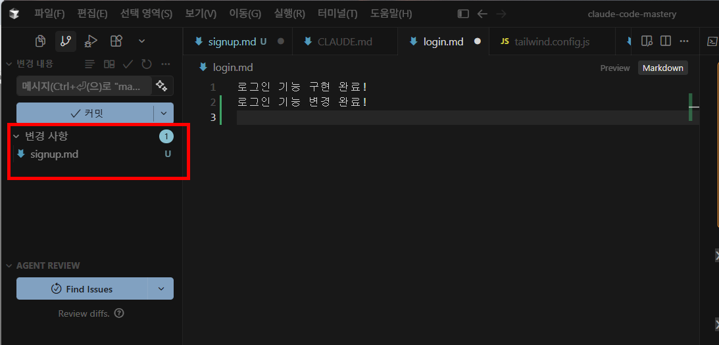719x345 pixels.
Task: Click the Review diffs. text
Action: click(x=84, y=314)
